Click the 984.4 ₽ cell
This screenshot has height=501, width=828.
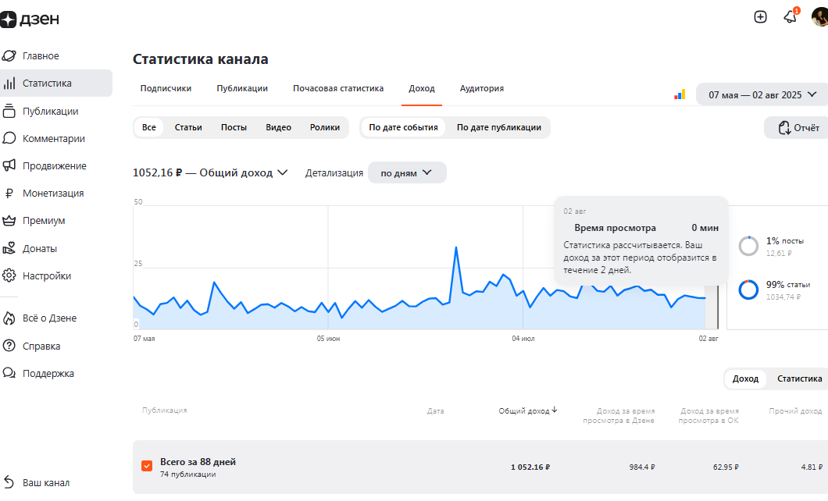(641, 467)
